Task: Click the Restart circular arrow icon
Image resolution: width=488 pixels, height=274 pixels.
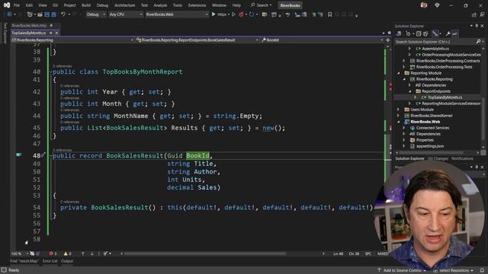Action: [x=252, y=14]
